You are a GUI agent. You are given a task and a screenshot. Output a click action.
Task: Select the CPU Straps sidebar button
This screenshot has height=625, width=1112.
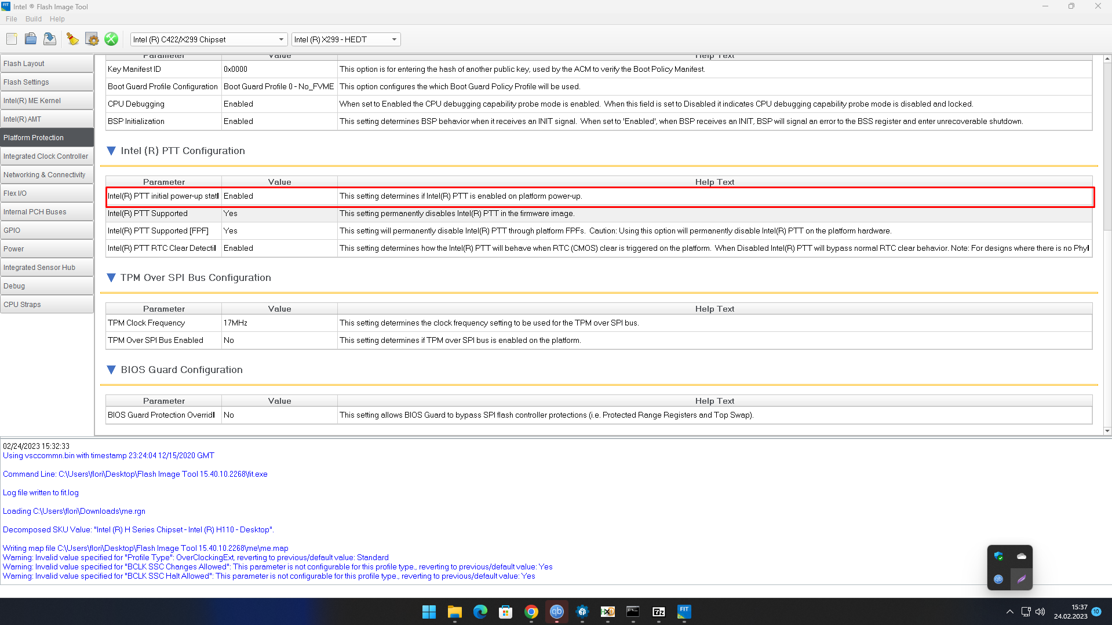tap(46, 305)
